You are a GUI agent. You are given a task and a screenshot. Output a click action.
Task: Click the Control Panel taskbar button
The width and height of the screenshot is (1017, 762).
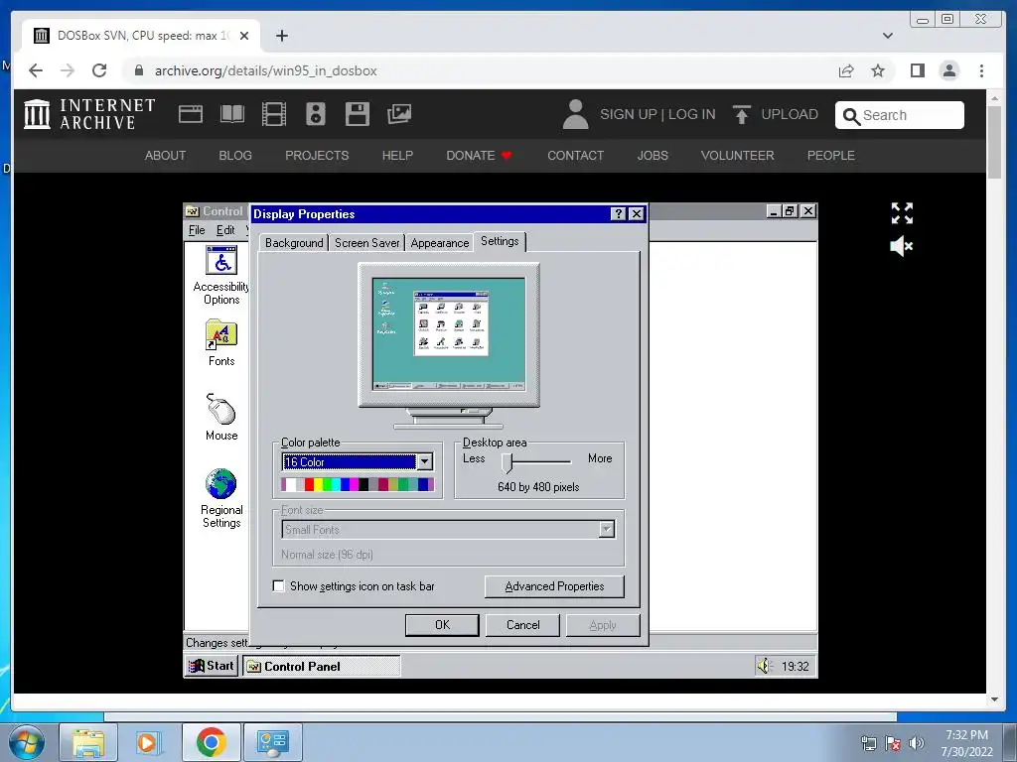point(322,666)
